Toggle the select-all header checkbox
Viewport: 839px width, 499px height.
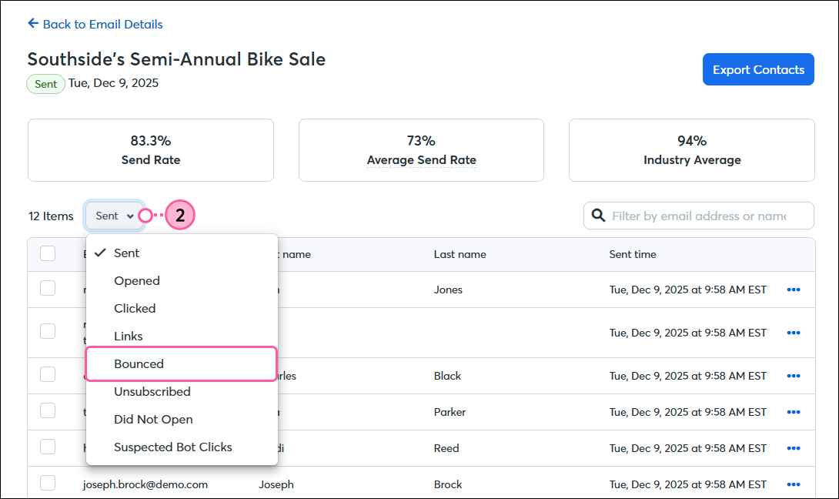(x=48, y=253)
